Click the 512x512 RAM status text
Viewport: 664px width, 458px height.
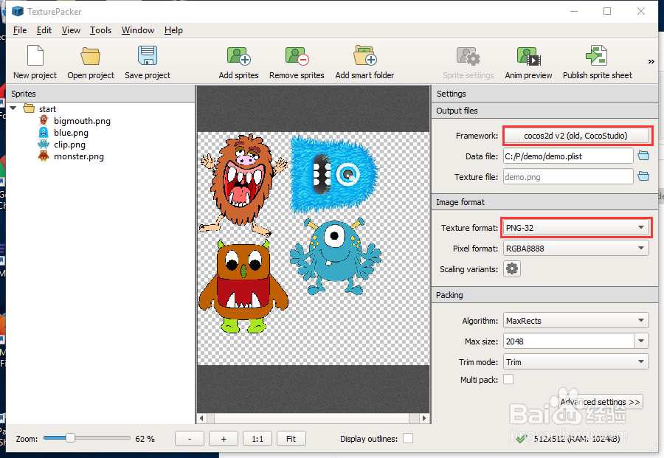tap(577, 439)
